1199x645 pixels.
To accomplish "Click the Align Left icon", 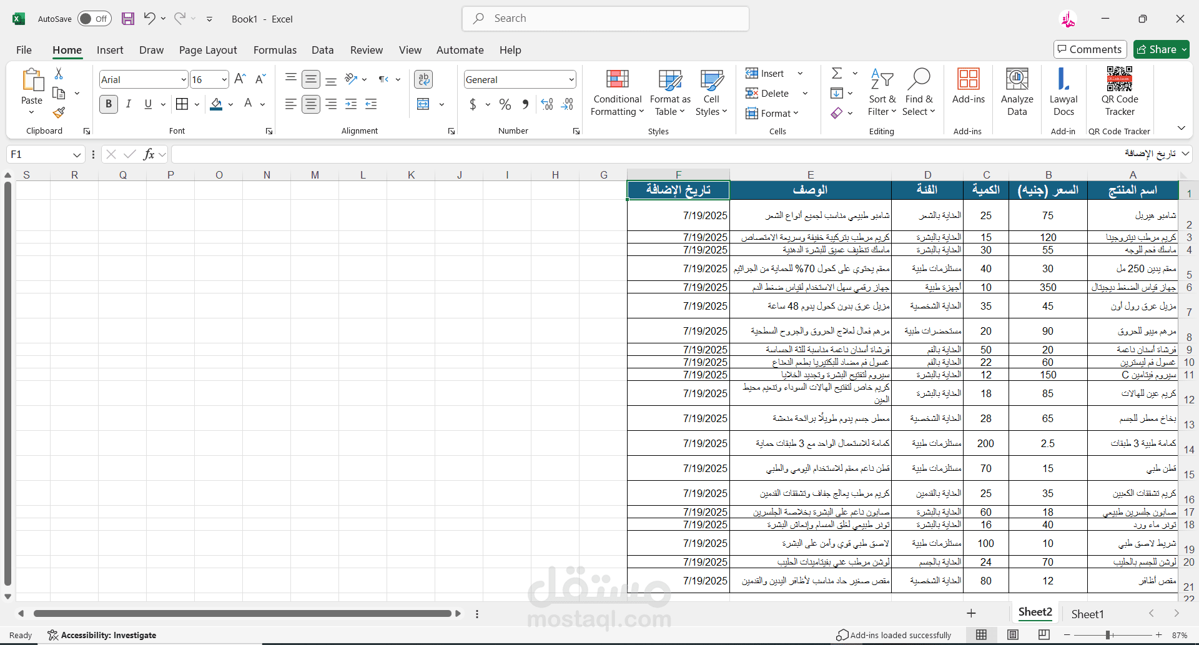I will [x=290, y=104].
